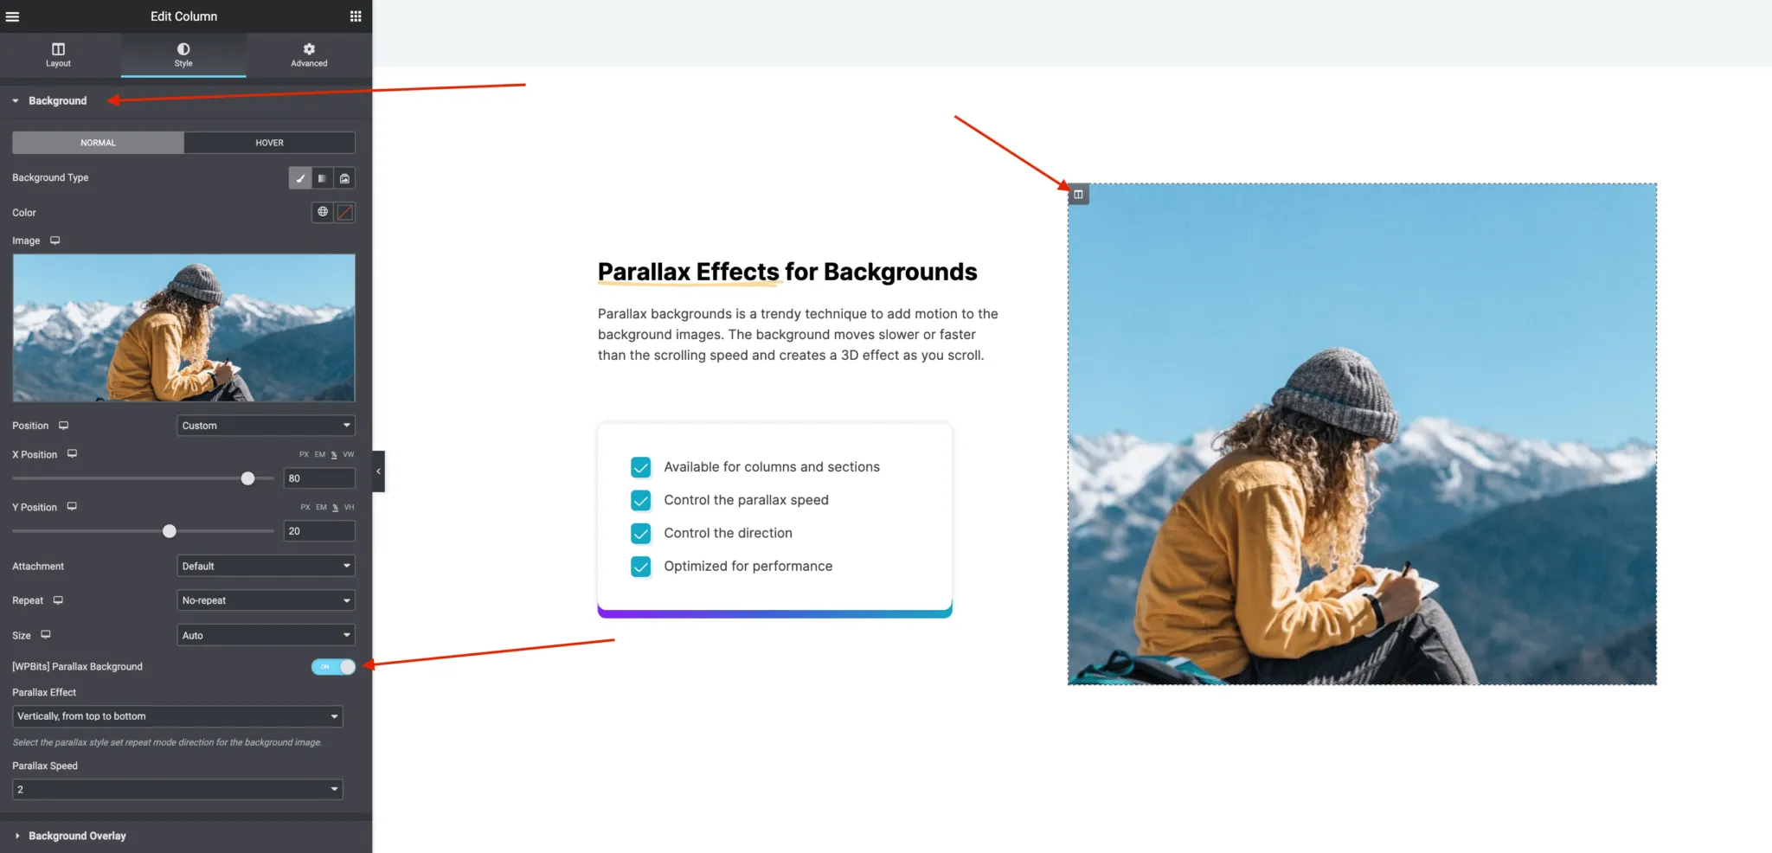The image size is (1772, 853).
Task: Click the Parallax backgrounds description paragraph
Action: click(x=798, y=335)
